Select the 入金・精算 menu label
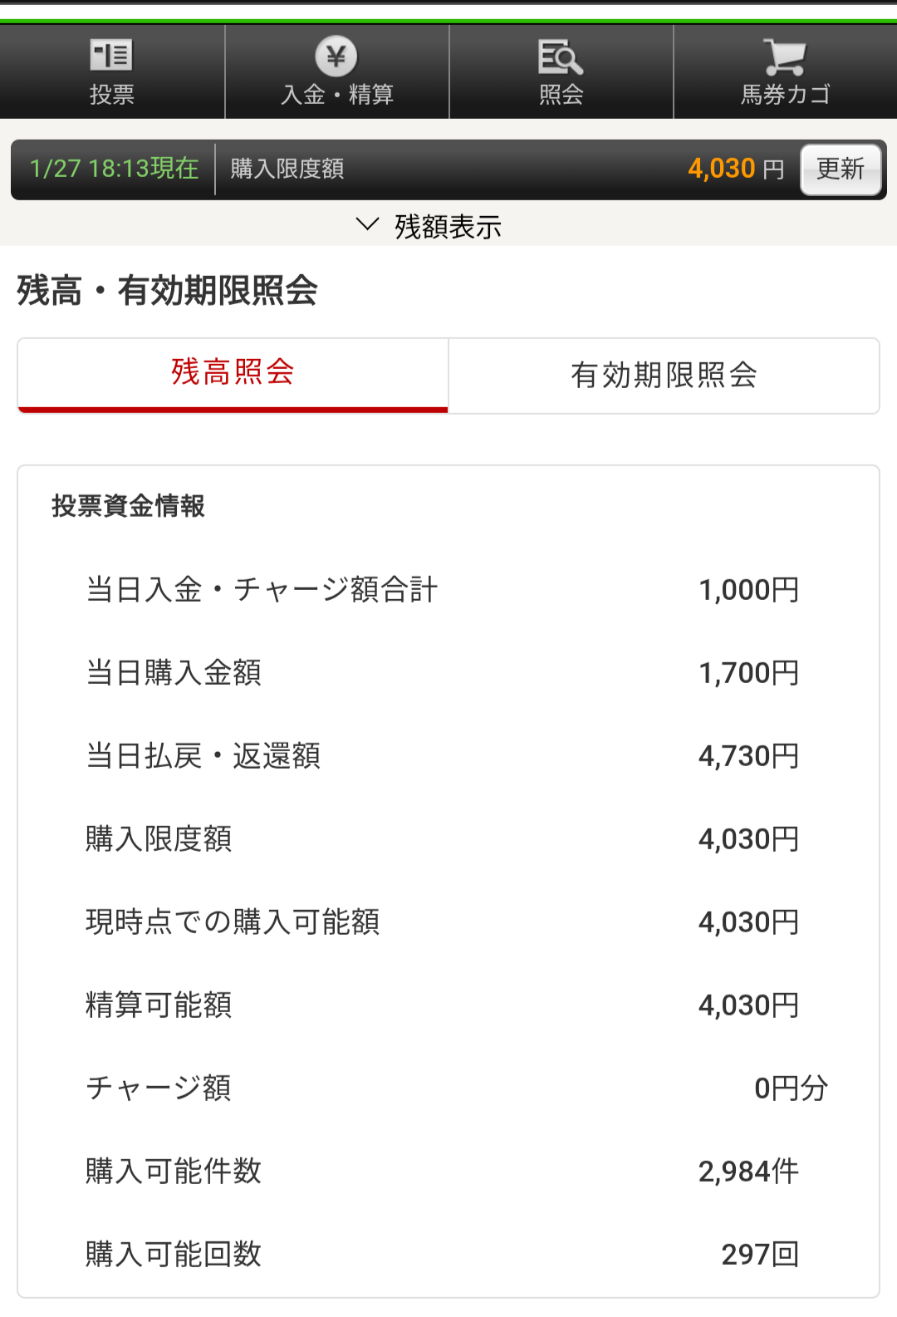This screenshot has width=897, height=1317. (x=336, y=95)
